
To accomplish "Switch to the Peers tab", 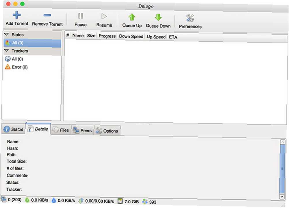I will pos(82,130).
